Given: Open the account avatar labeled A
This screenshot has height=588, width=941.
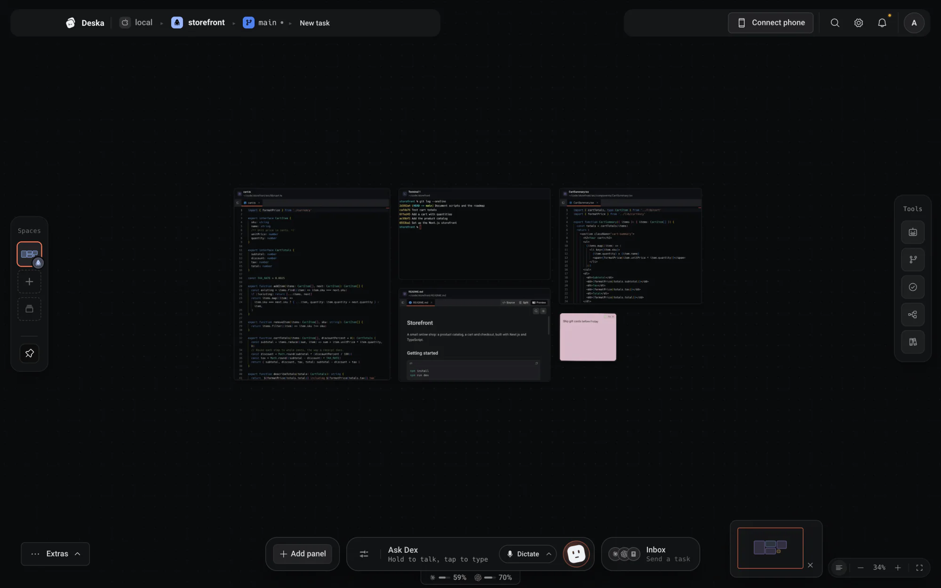Looking at the screenshot, I should pos(914,23).
